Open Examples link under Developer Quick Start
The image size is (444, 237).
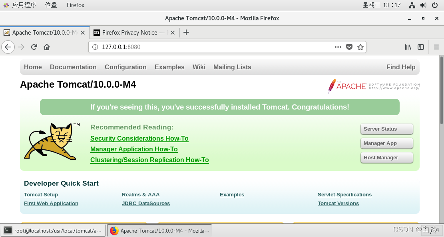[232, 195]
